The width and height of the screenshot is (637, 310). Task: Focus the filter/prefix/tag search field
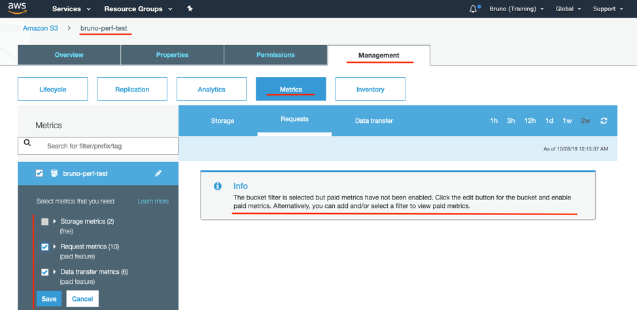click(x=98, y=146)
